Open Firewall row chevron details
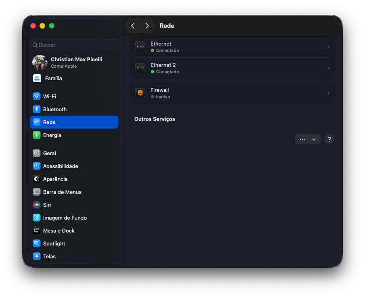Screen dimensions: 365x297 [x=328, y=93]
